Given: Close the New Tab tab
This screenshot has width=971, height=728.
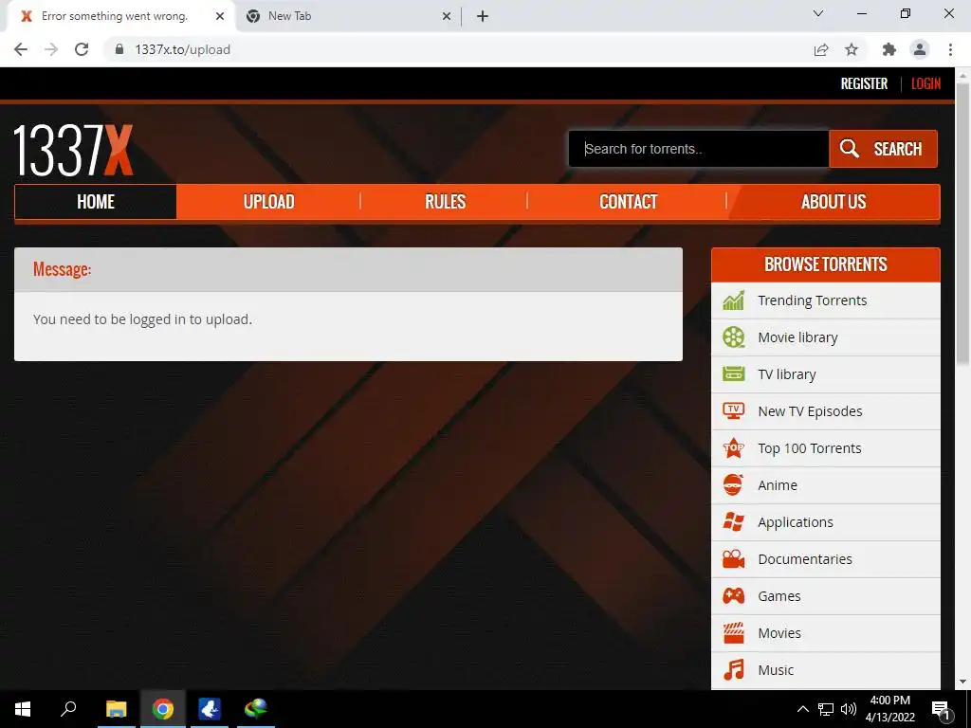Looking at the screenshot, I should pyautogui.click(x=447, y=16).
